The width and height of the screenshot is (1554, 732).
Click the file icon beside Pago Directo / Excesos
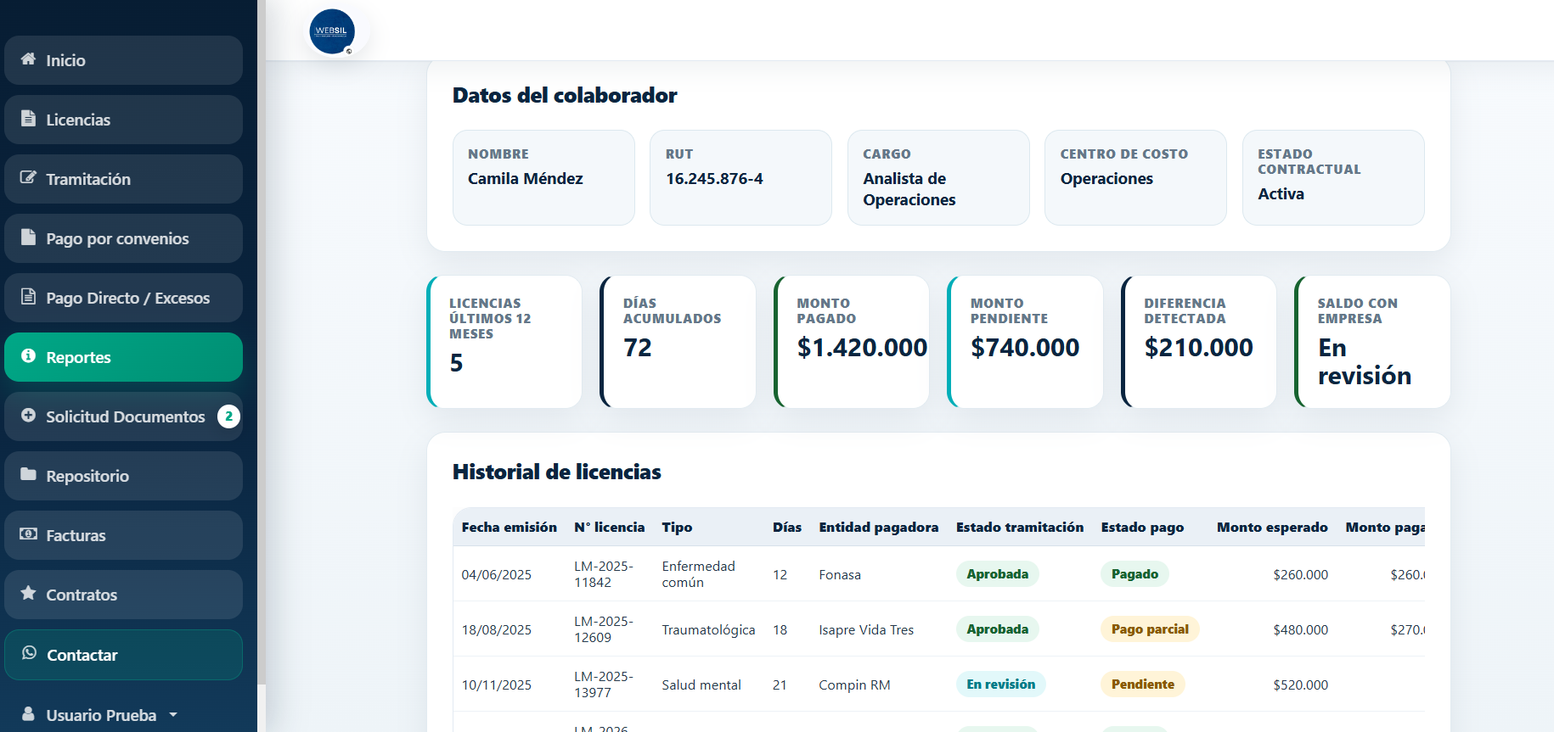click(28, 297)
